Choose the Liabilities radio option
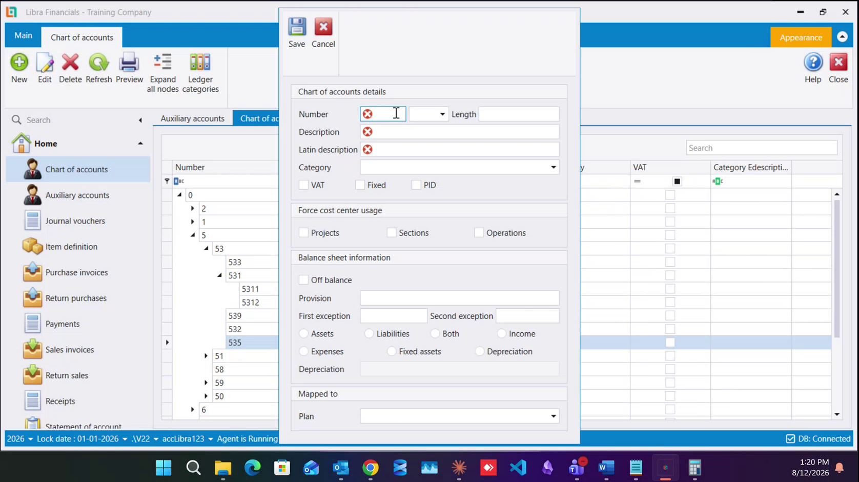Viewport: 859px width, 482px height. tap(369, 334)
